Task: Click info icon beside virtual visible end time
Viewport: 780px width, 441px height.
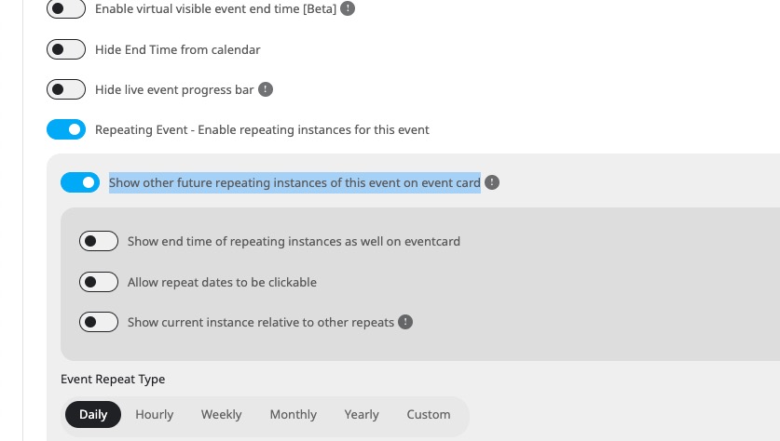Action: coord(348,8)
